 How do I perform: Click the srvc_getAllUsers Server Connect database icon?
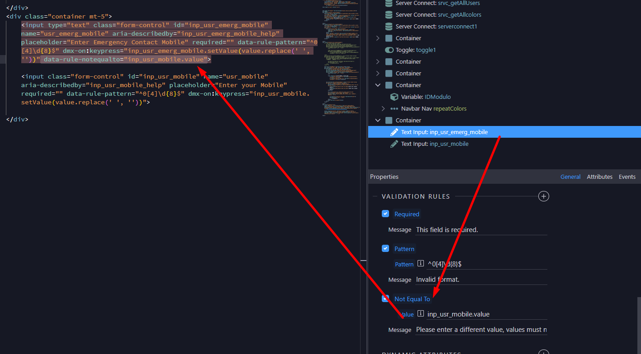[389, 3]
